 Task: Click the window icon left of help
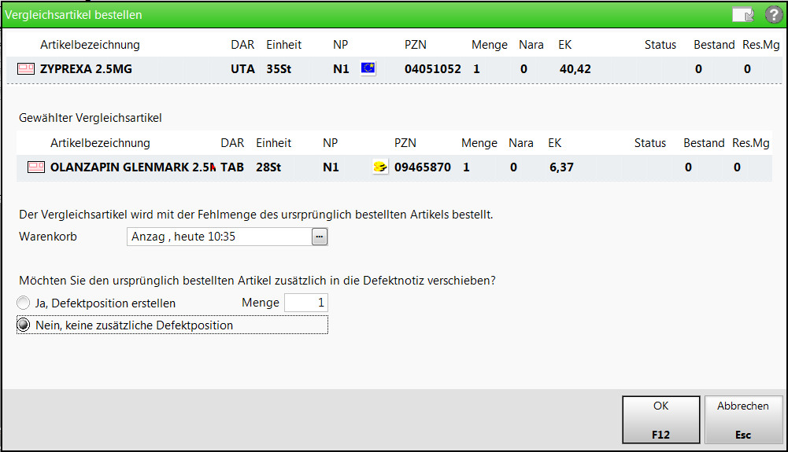742,14
